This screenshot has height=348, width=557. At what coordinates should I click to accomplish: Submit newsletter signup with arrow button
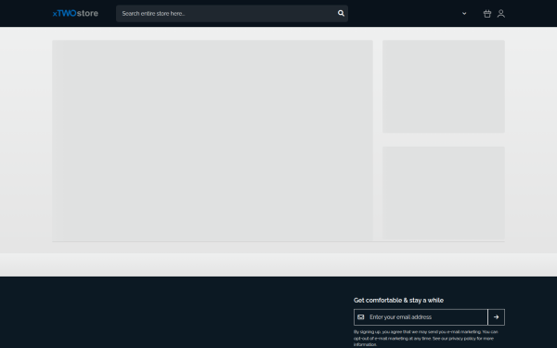[497, 317]
